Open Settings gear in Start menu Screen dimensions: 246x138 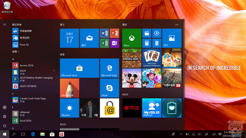click(x=5, y=117)
